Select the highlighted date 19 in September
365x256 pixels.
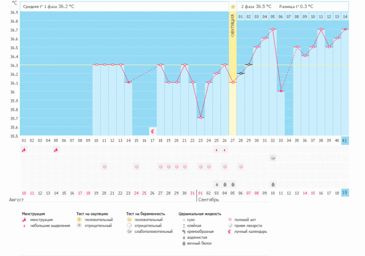coord(345,193)
